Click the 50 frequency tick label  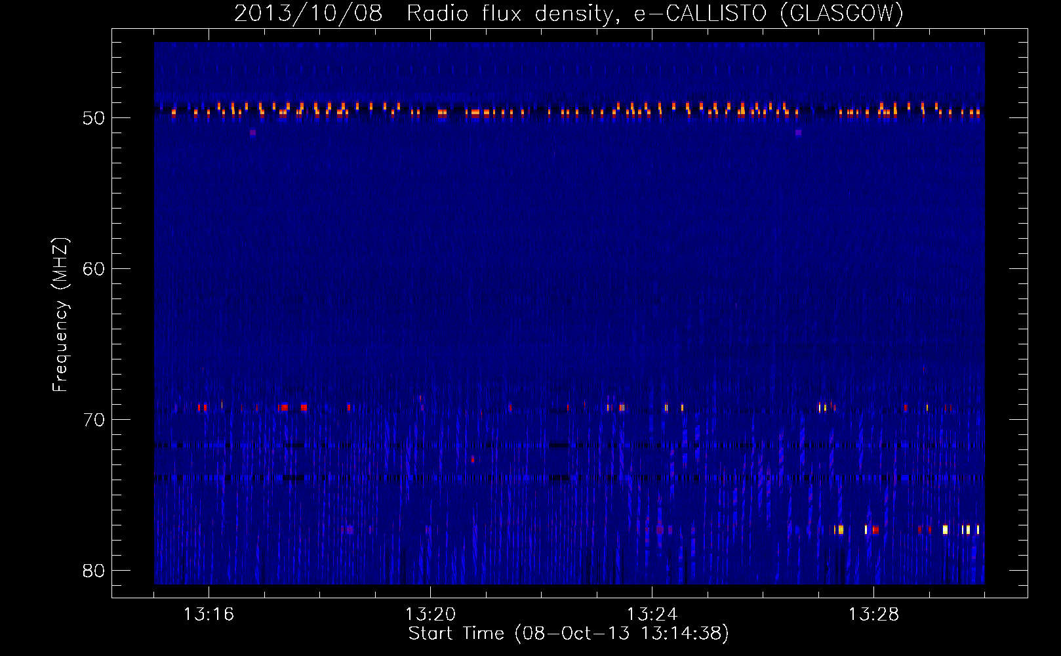coord(94,118)
